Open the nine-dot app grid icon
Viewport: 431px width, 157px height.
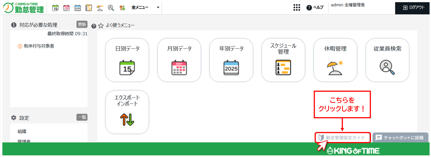point(297,8)
